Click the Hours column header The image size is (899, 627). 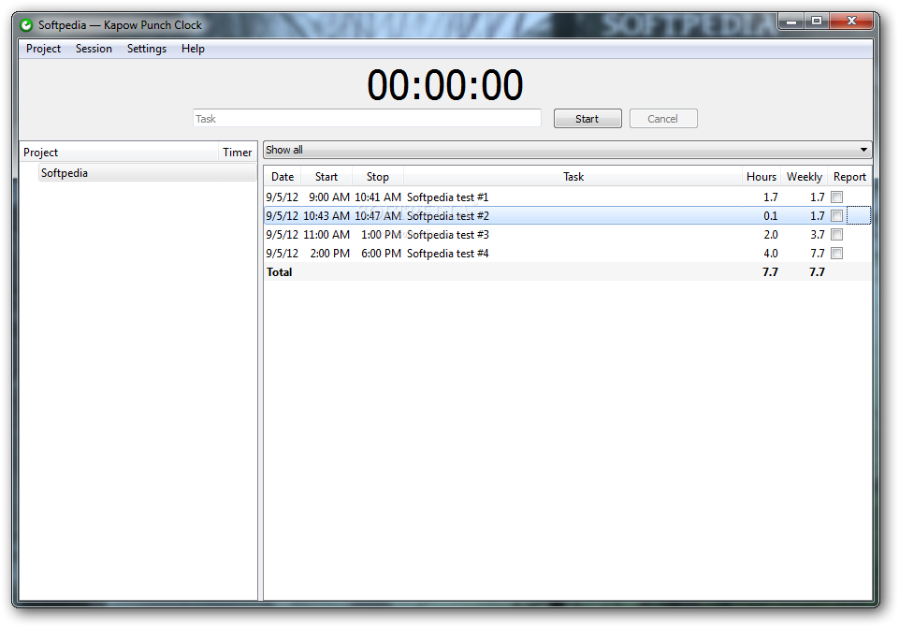pyautogui.click(x=761, y=177)
